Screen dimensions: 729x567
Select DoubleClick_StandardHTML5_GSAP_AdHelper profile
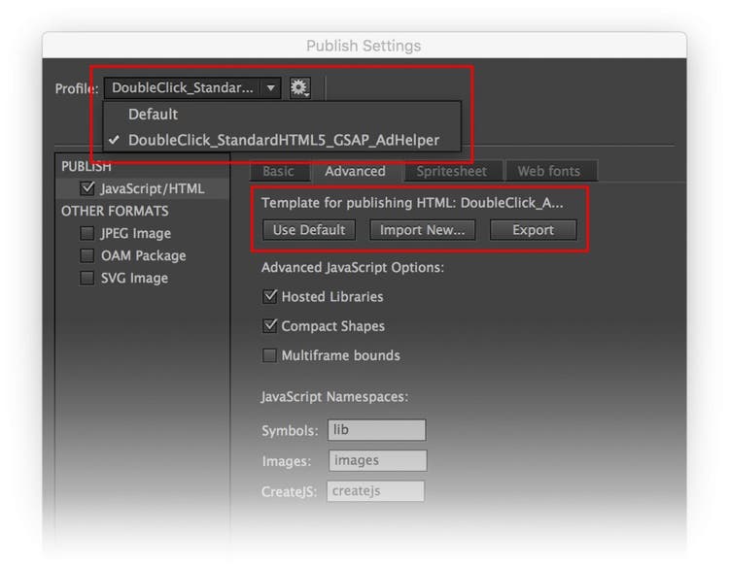(x=283, y=140)
